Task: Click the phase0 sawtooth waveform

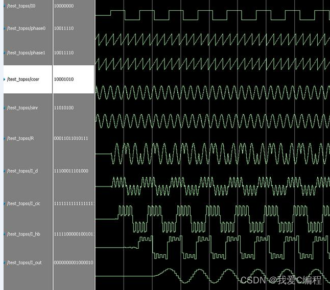Action: click(x=213, y=39)
